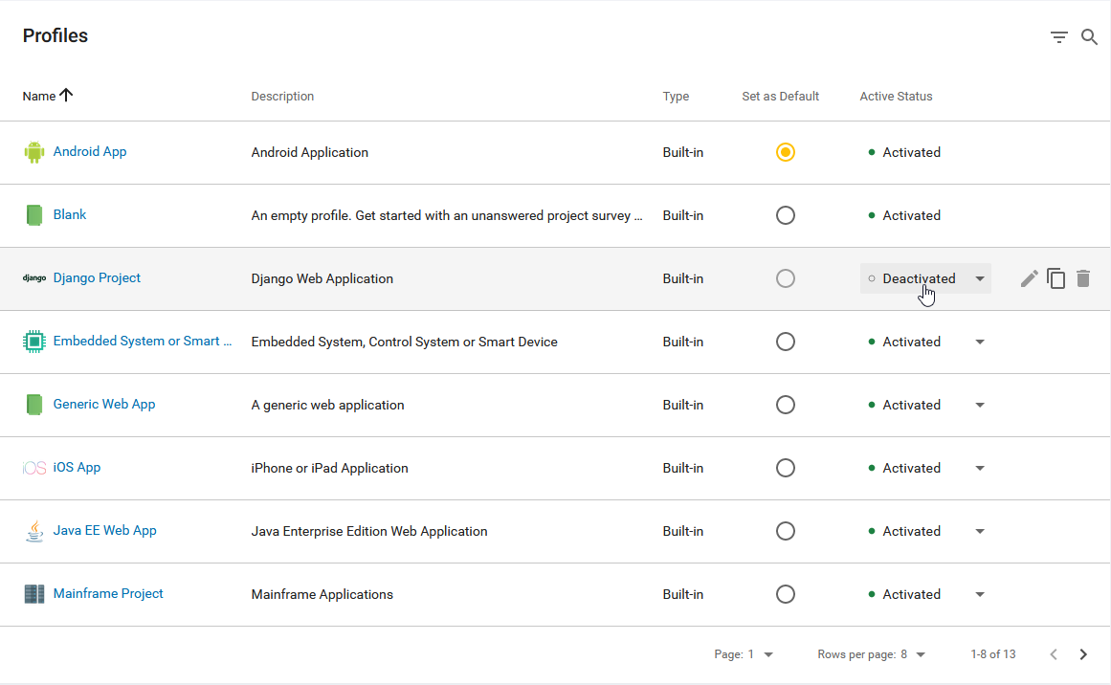Select the Generic Web App default radio button

[x=786, y=405]
